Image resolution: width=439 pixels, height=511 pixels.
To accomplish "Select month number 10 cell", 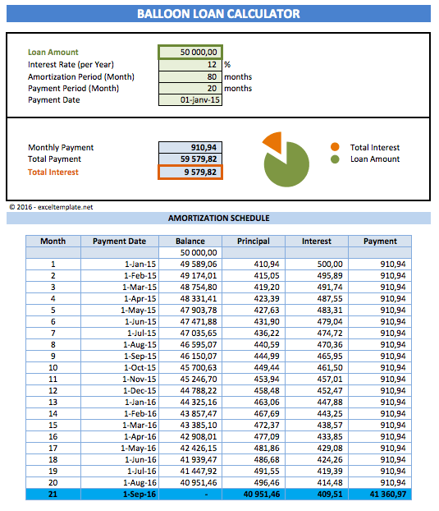I will pyautogui.click(x=53, y=367).
